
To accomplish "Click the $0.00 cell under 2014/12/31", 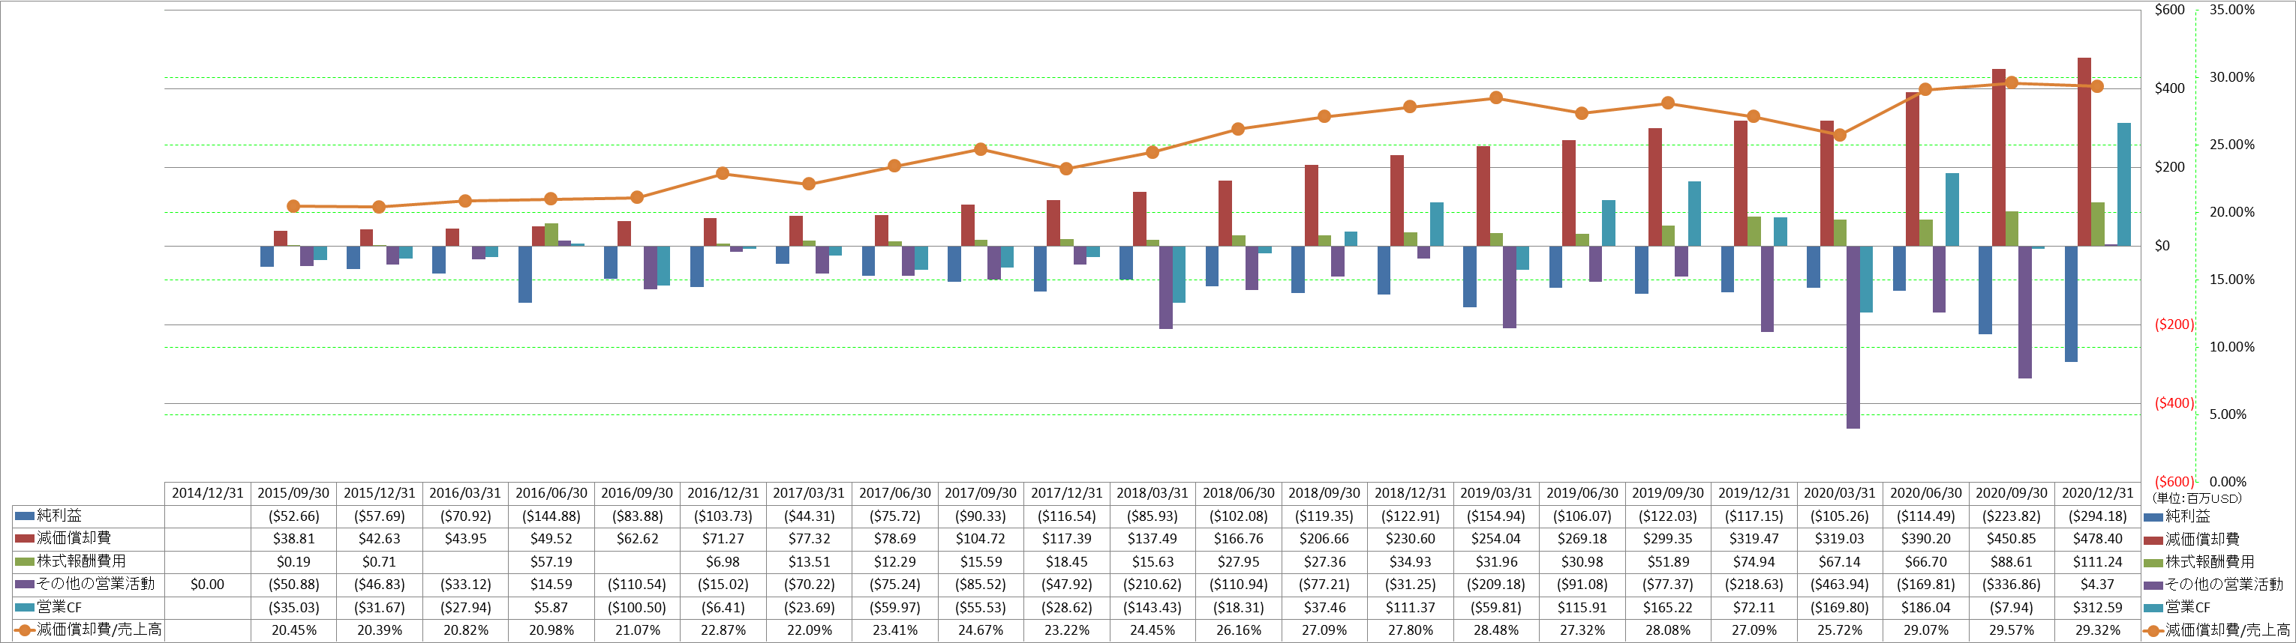I will click(x=208, y=585).
